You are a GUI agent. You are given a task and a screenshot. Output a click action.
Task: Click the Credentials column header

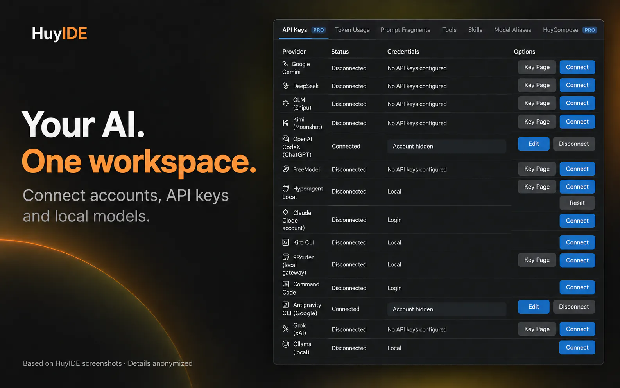point(403,52)
